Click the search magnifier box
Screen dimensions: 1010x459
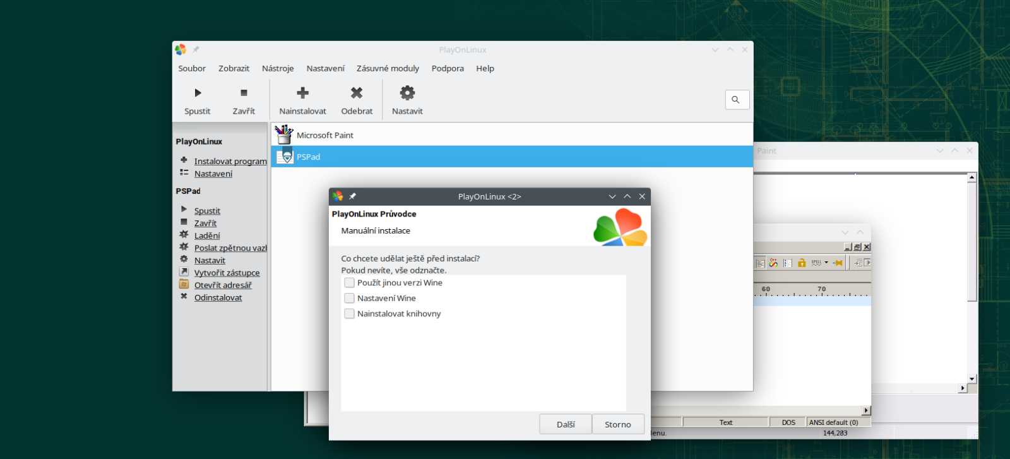[x=737, y=100]
